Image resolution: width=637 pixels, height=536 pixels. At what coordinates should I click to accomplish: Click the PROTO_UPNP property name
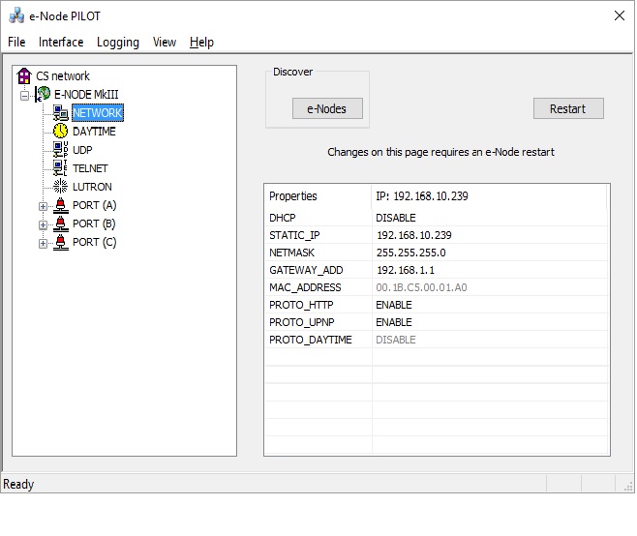tap(301, 322)
